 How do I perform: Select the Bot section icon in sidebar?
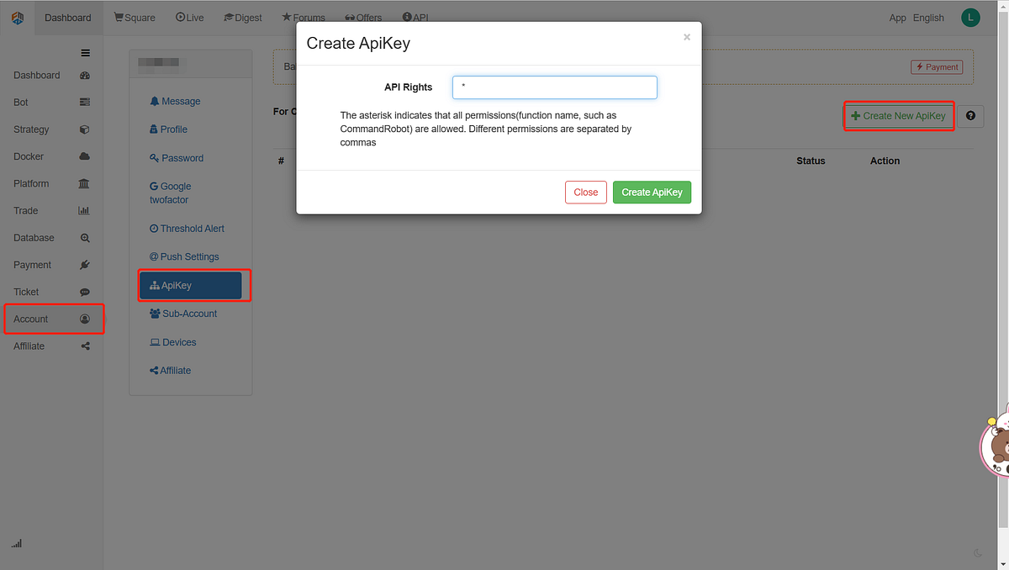83,102
